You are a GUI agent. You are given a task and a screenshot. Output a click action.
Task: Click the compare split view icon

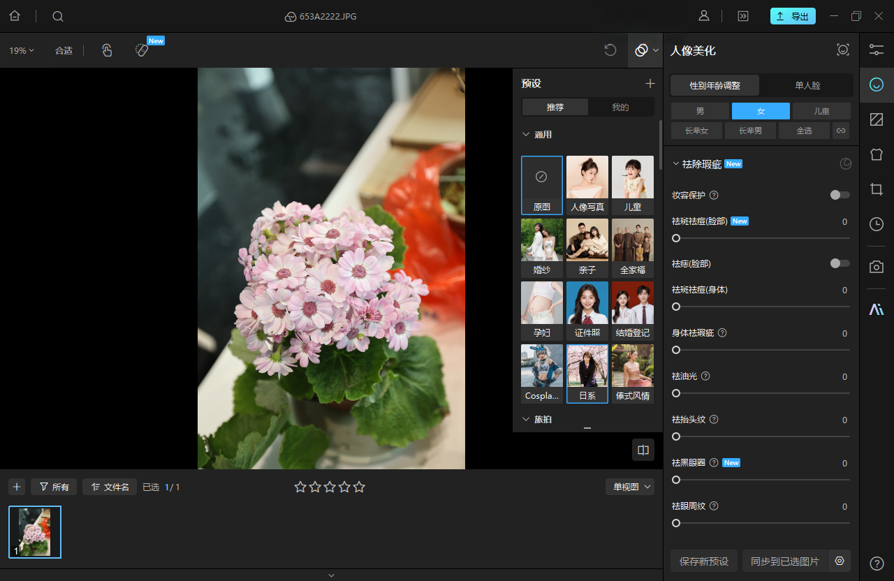pos(643,450)
